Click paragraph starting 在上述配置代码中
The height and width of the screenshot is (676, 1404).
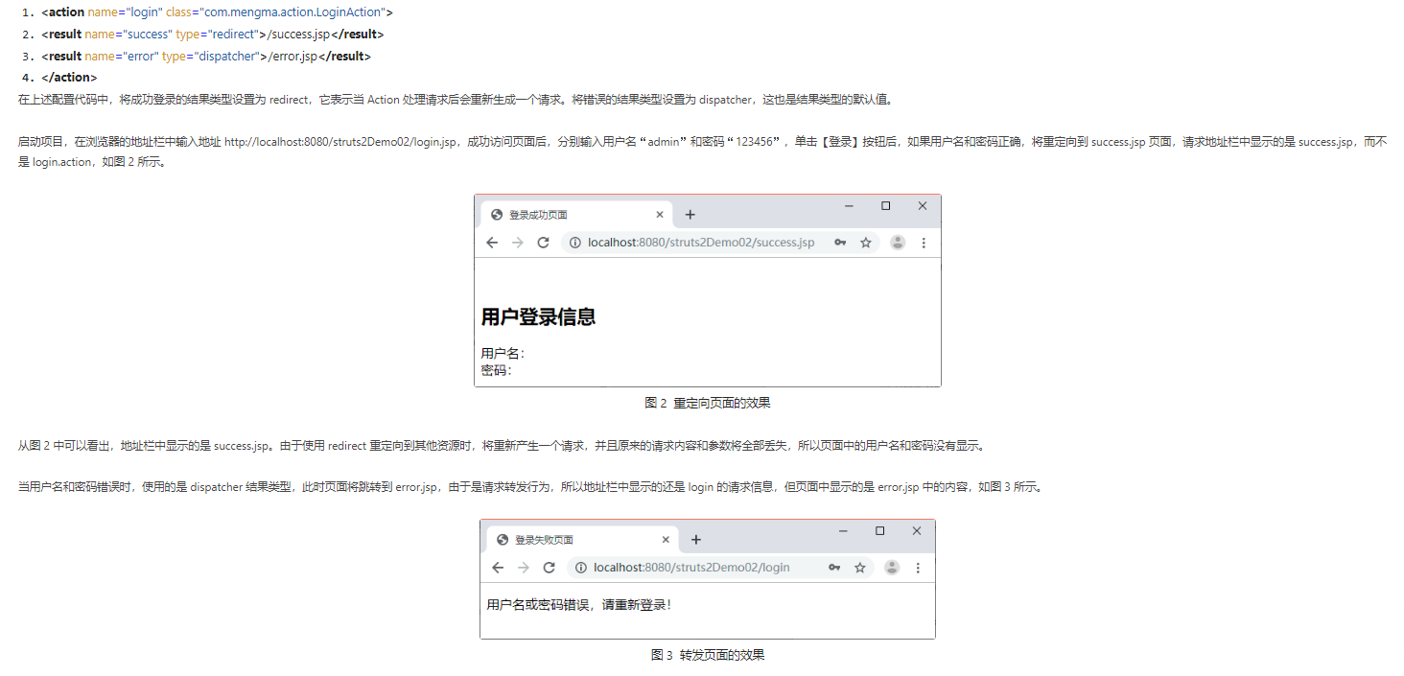457,100
